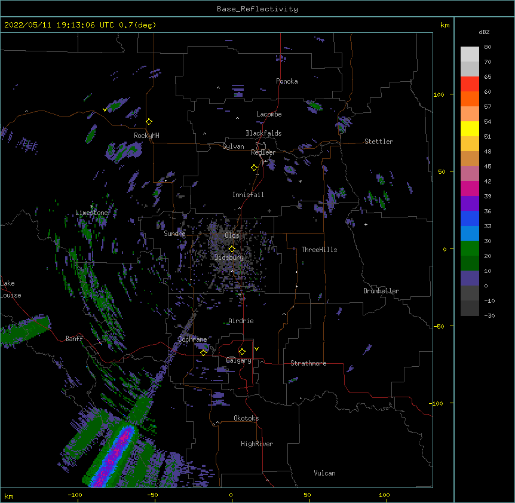Click the RedDeer city label
Image resolution: width=515 pixels, height=503 pixels.
click(263, 152)
